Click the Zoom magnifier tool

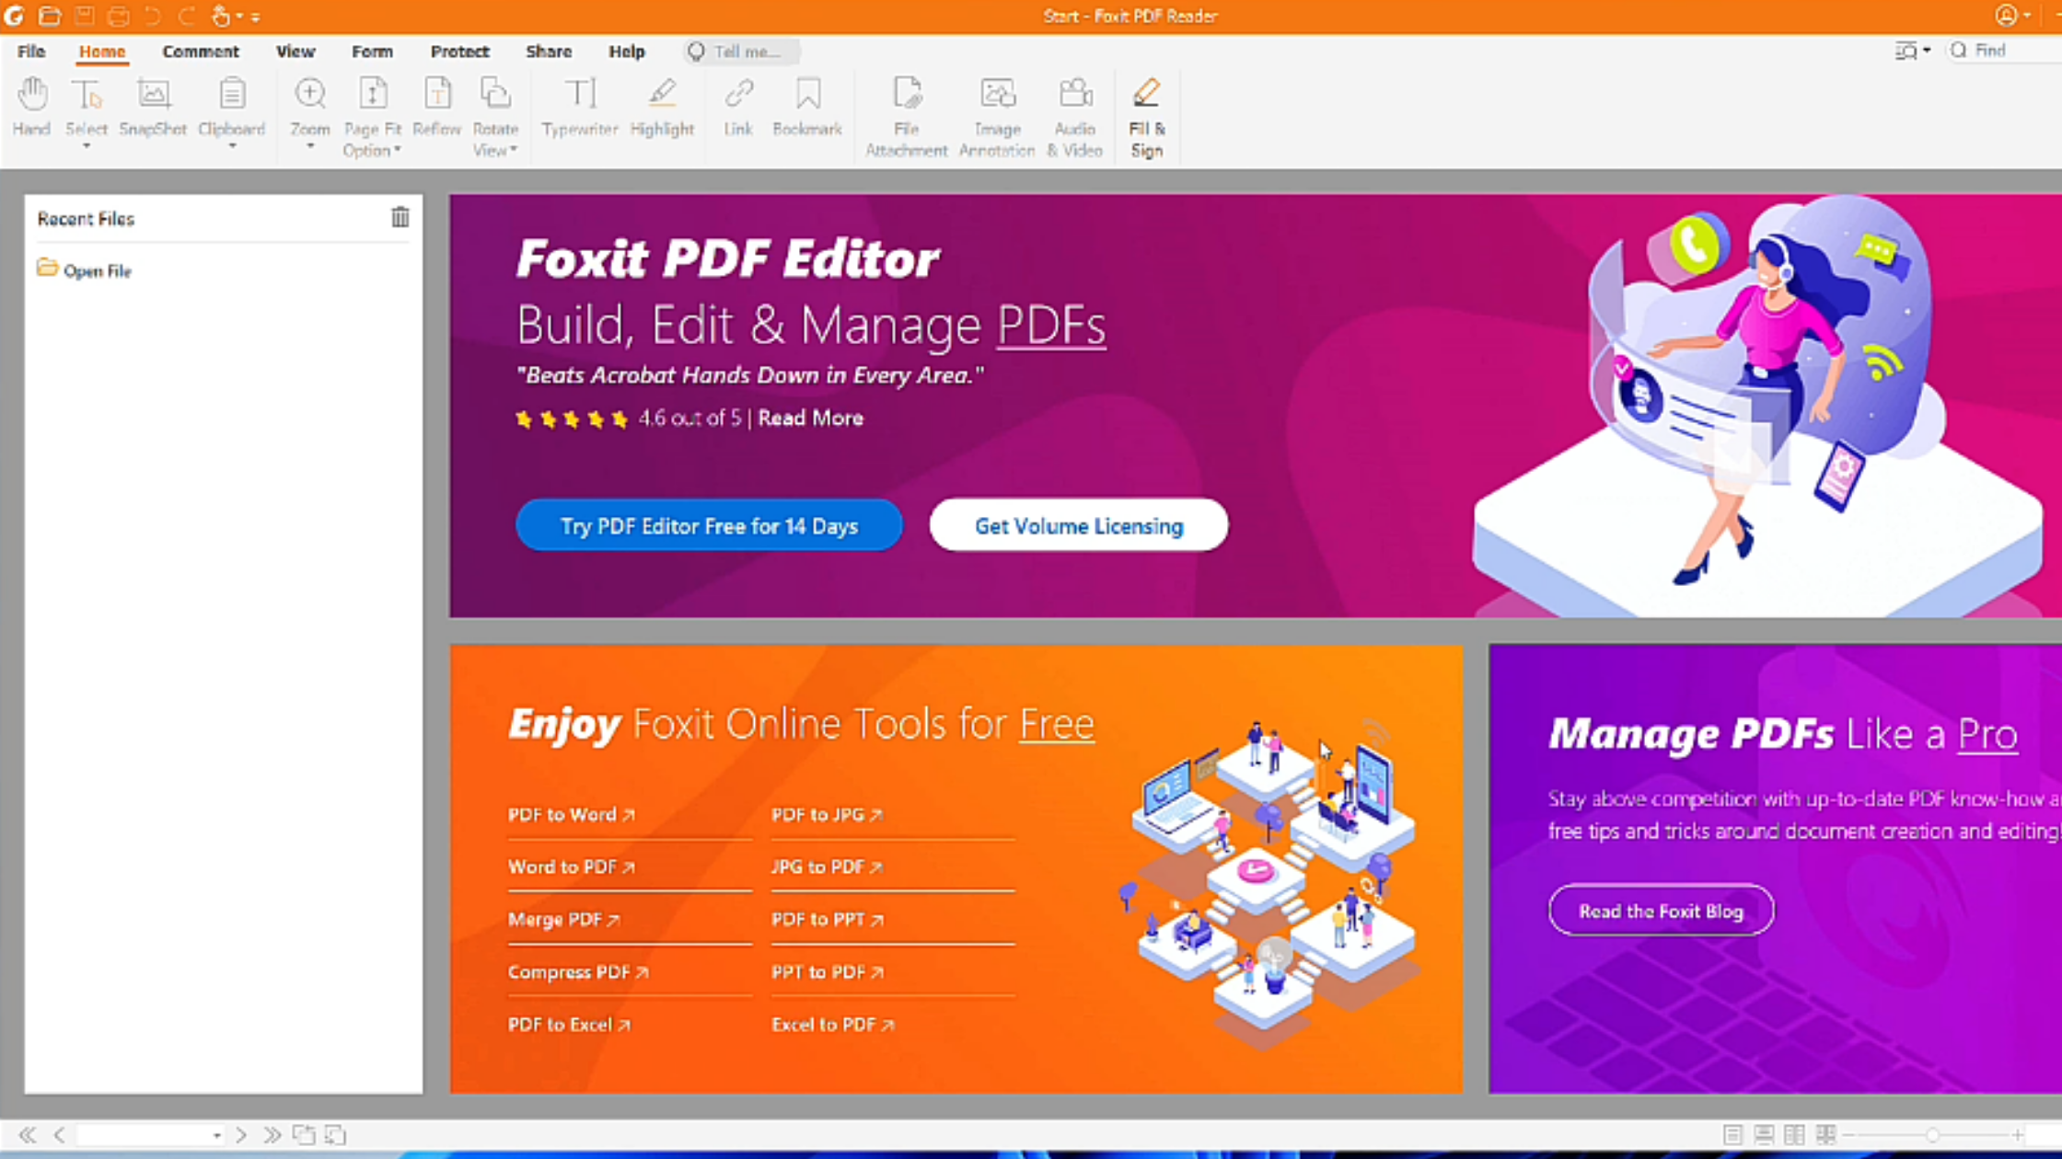tap(310, 106)
